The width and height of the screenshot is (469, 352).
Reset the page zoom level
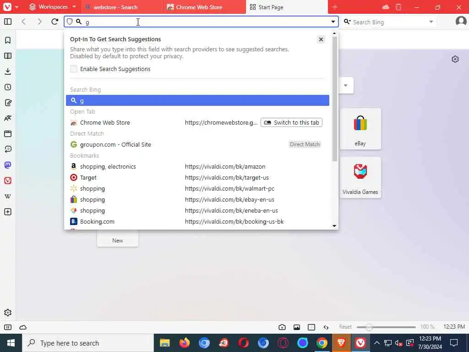click(345, 327)
